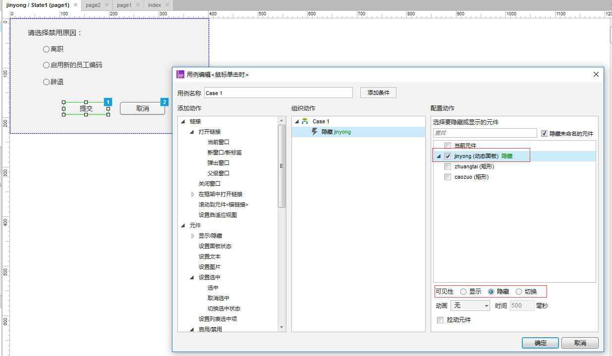Click interaction badge 2 on 取消 button
Viewport: 612px width, 356px height.
pyautogui.click(x=165, y=102)
